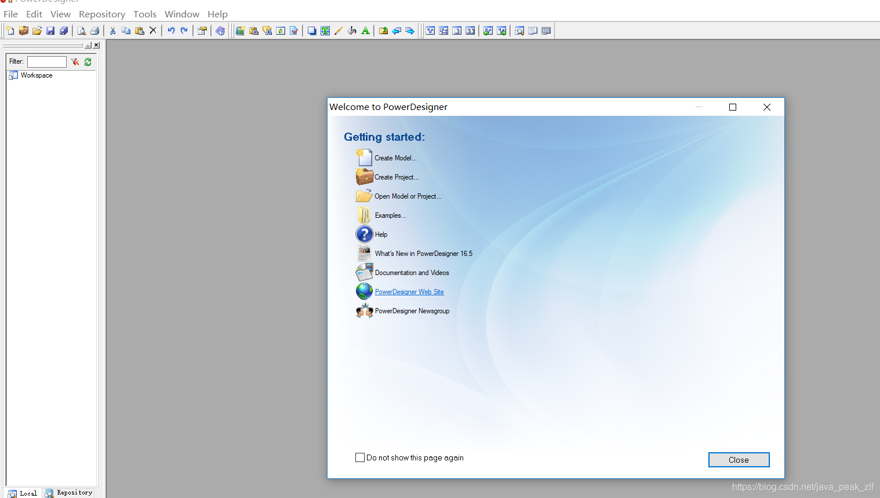Click the Print Preview toolbar icon
This screenshot has width=880, height=498.
82,31
